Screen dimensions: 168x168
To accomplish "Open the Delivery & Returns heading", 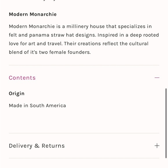I will tap(37, 146).
